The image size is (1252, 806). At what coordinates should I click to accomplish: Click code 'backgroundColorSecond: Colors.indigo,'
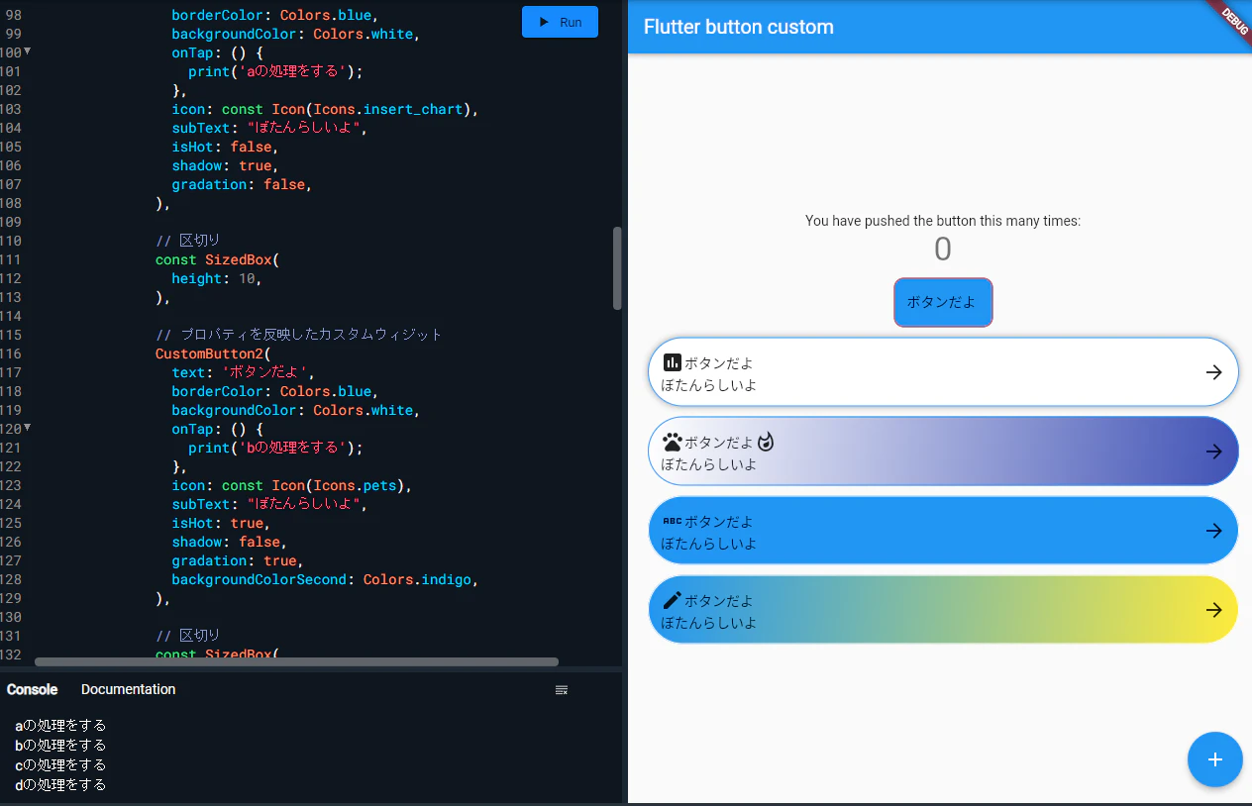[325, 579]
